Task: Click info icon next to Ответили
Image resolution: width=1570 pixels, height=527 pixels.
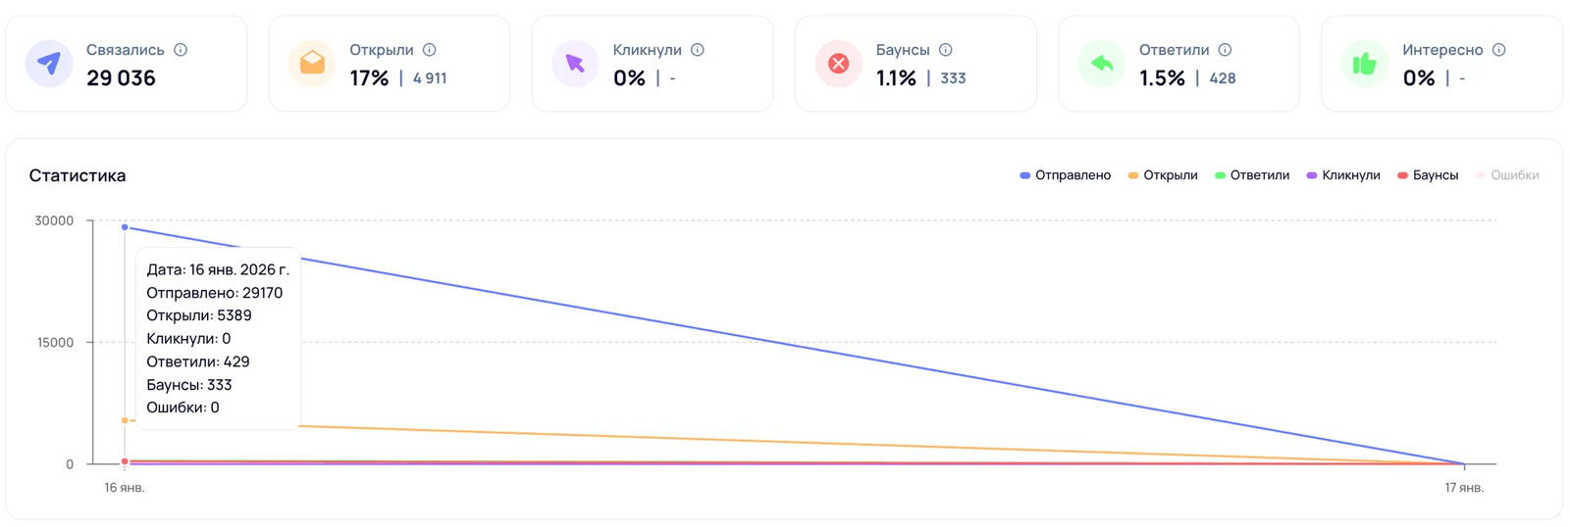Action: [1226, 50]
